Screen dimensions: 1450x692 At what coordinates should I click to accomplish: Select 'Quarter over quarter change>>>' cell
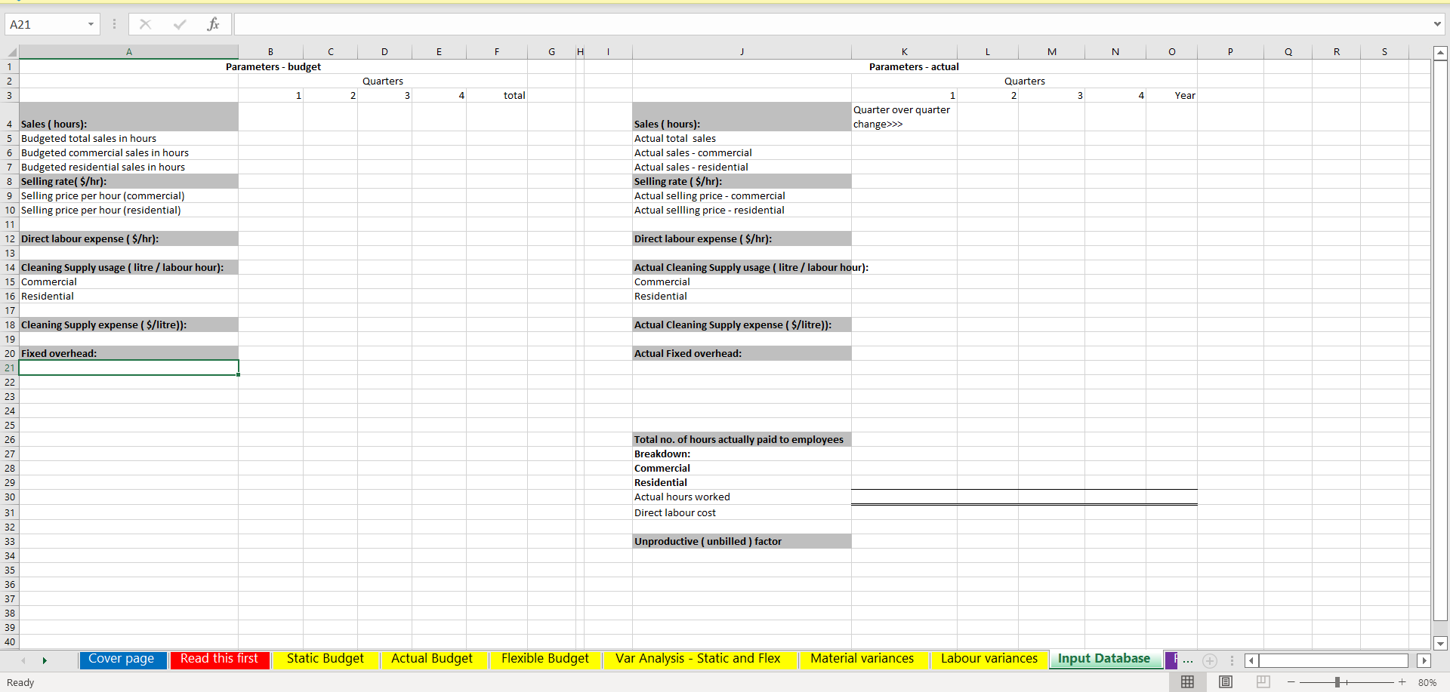pyautogui.click(x=904, y=117)
